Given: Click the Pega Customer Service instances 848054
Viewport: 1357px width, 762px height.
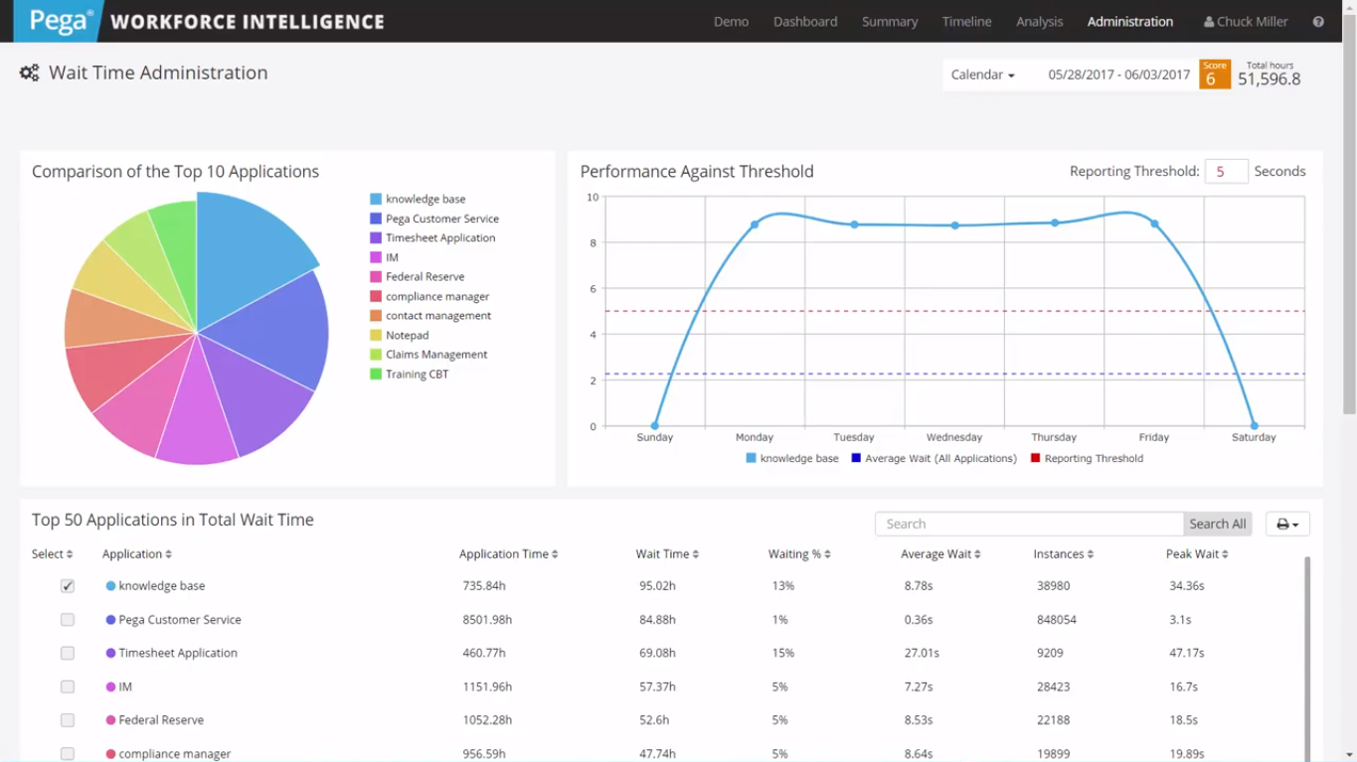Looking at the screenshot, I should (x=1057, y=620).
